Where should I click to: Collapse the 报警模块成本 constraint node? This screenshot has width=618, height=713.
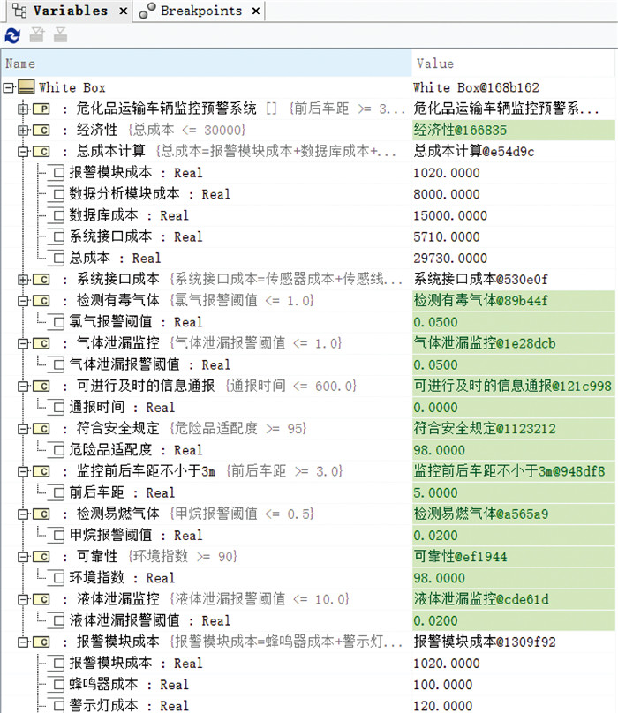[x=23, y=642]
